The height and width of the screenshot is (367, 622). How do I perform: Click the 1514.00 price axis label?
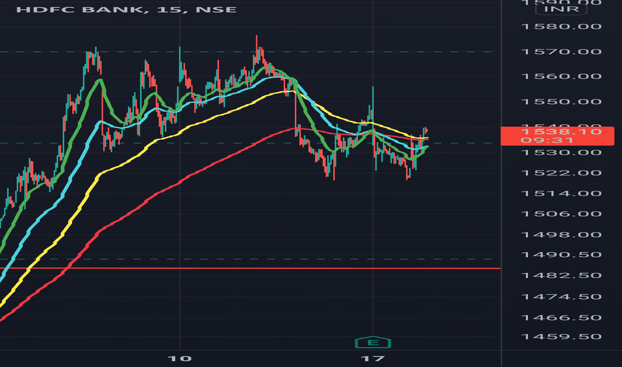point(561,194)
